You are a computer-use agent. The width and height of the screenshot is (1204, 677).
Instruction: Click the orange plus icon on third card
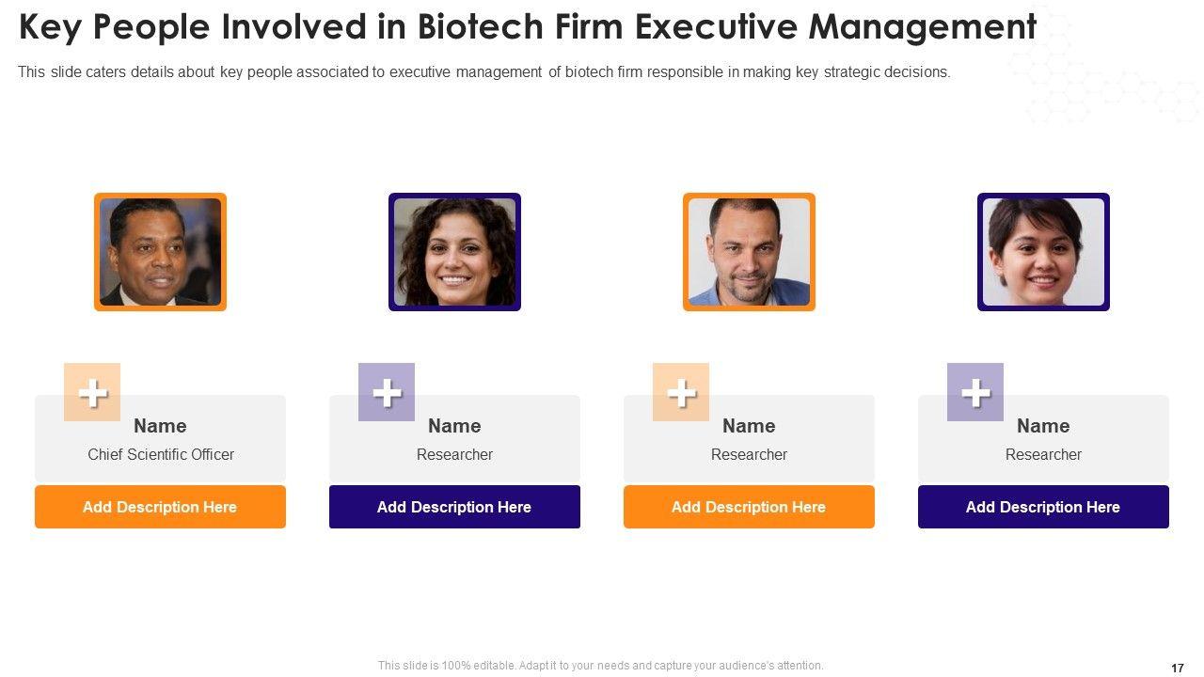(x=681, y=392)
